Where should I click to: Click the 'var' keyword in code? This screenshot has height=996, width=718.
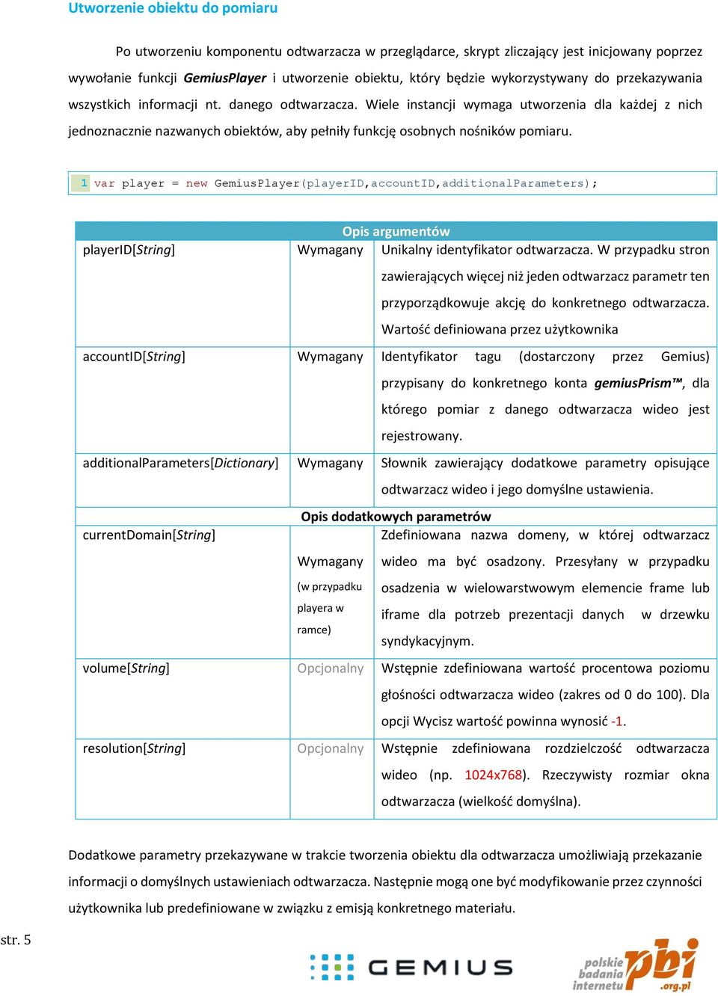[x=104, y=183]
